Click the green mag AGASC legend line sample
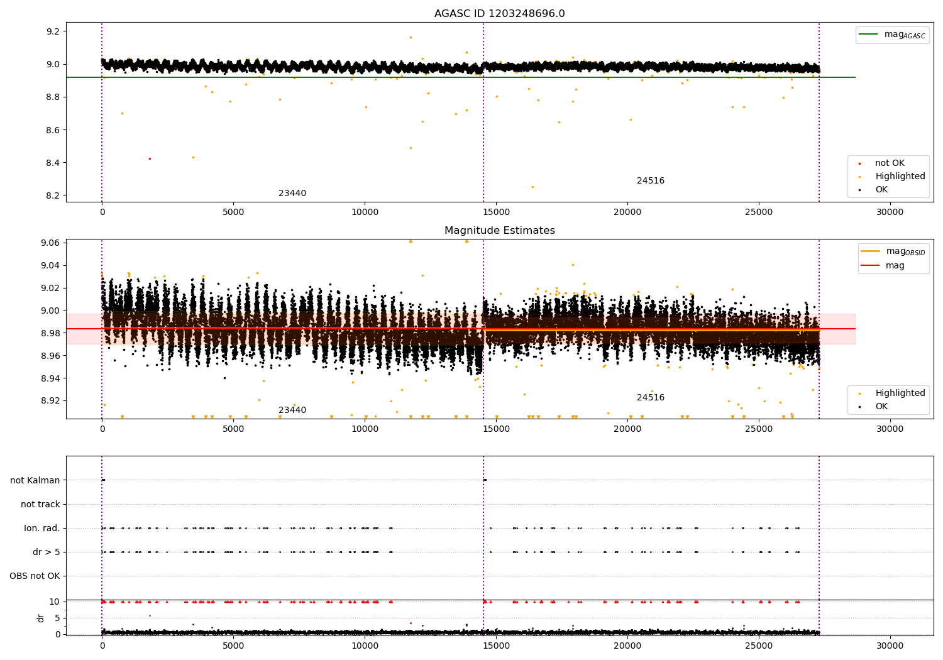The width and height of the screenshot is (943, 660). [868, 35]
